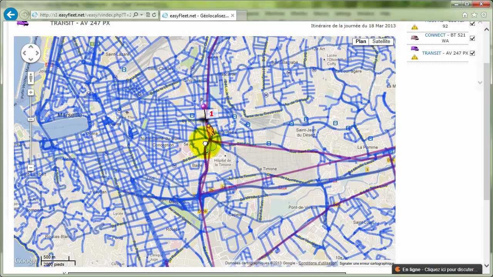This screenshot has height=277, width=493.
Task: Zoom out with the map minus button
Action: pyautogui.click(x=31, y=168)
